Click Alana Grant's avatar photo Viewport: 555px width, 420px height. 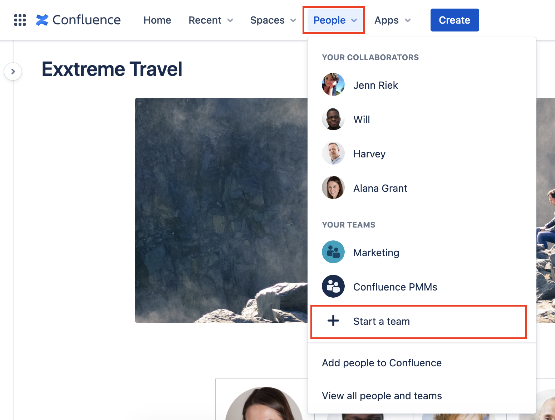pos(333,187)
